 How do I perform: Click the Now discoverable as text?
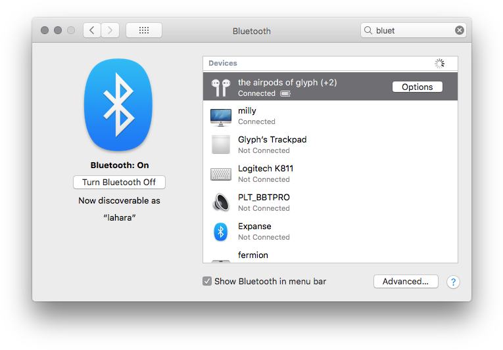(119, 201)
